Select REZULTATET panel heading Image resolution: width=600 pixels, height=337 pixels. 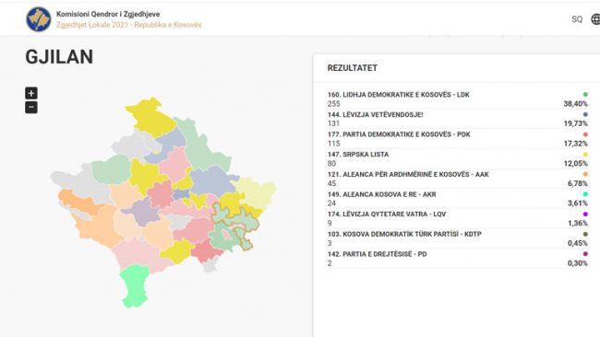(x=352, y=68)
